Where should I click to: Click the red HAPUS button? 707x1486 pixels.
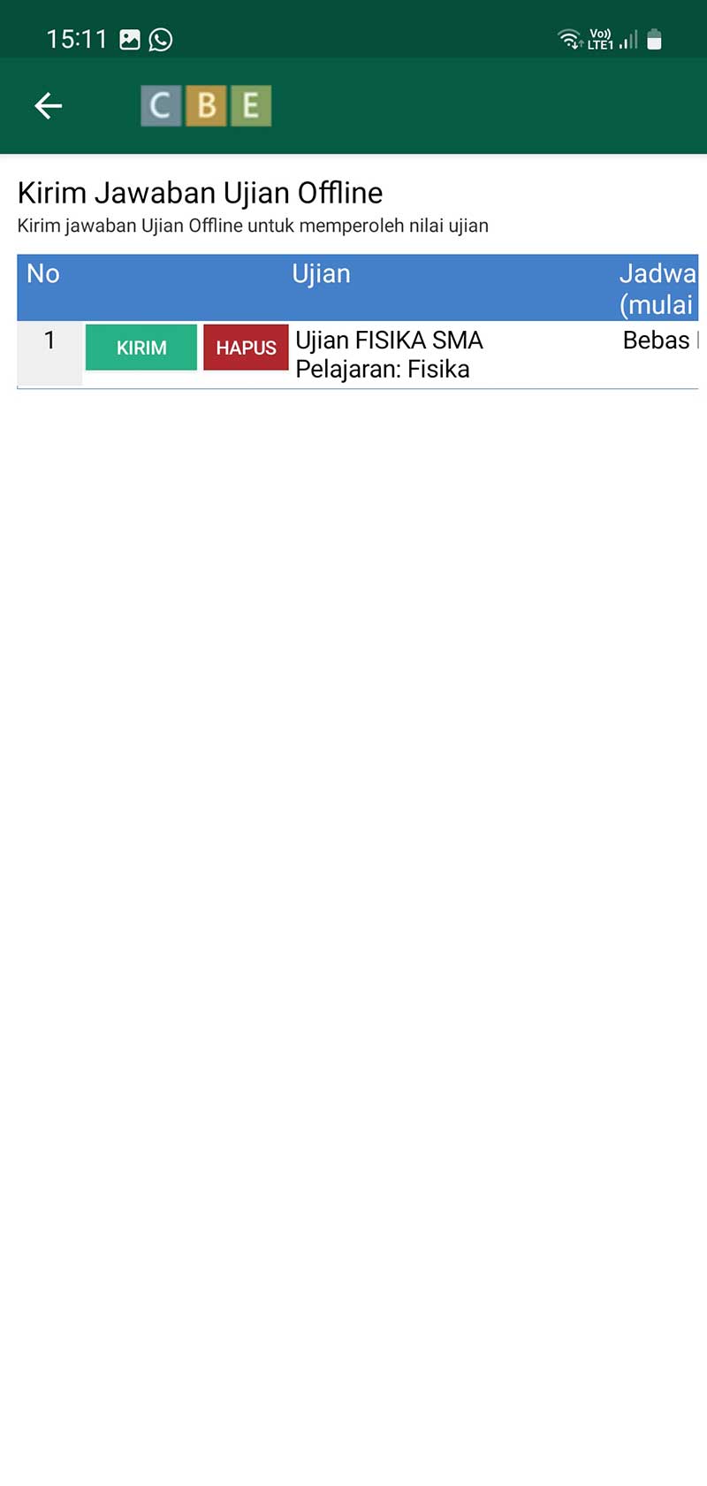click(x=246, y=348)
